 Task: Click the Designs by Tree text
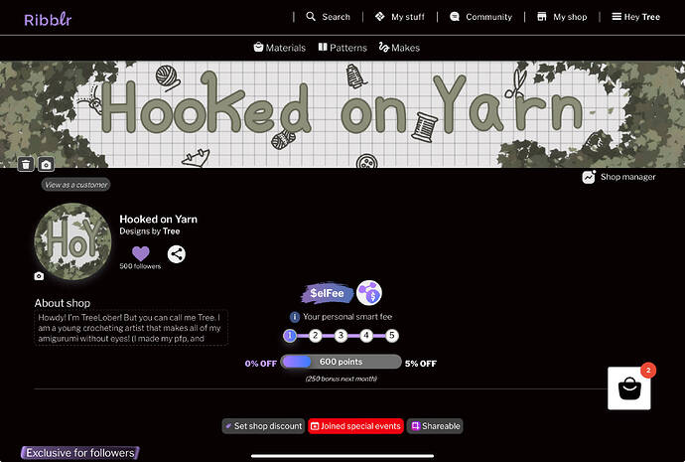(x=149, y=231)
